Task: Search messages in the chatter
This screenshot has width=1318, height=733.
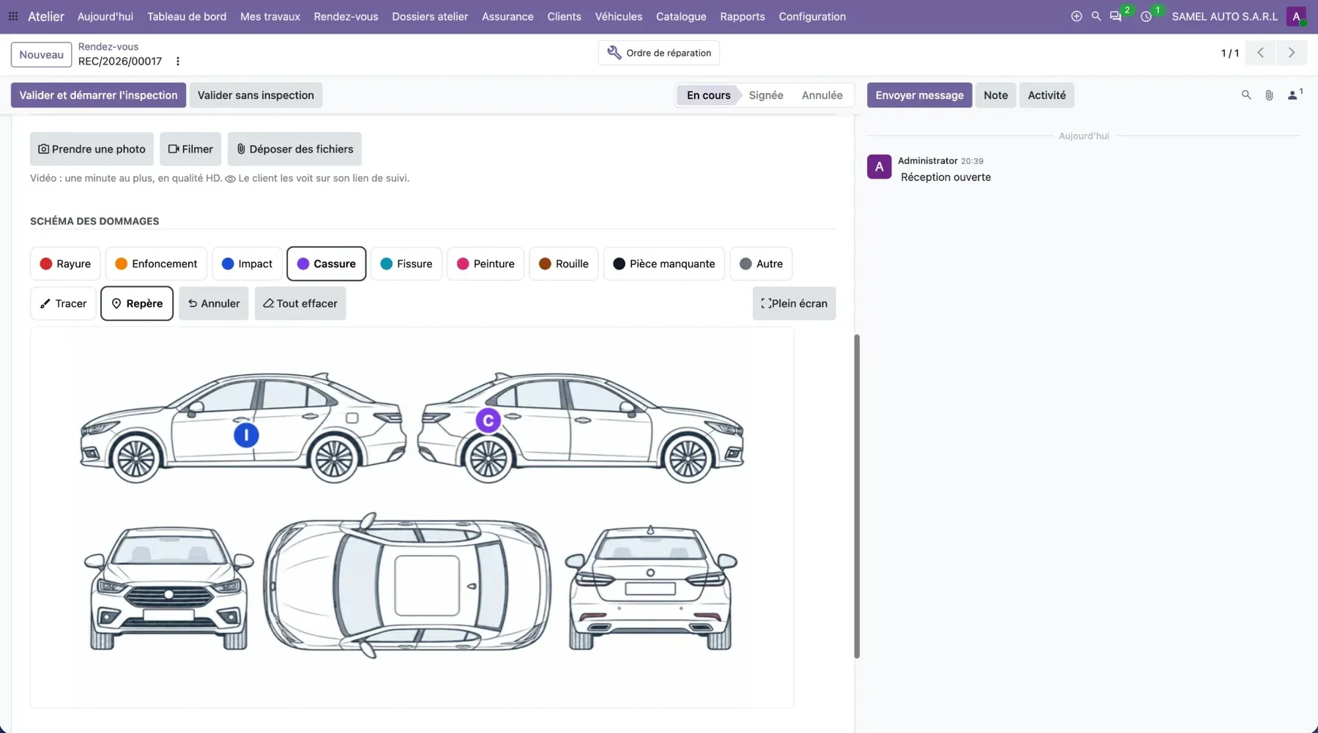Action: pyautogui.click(x=1246, y=95)
